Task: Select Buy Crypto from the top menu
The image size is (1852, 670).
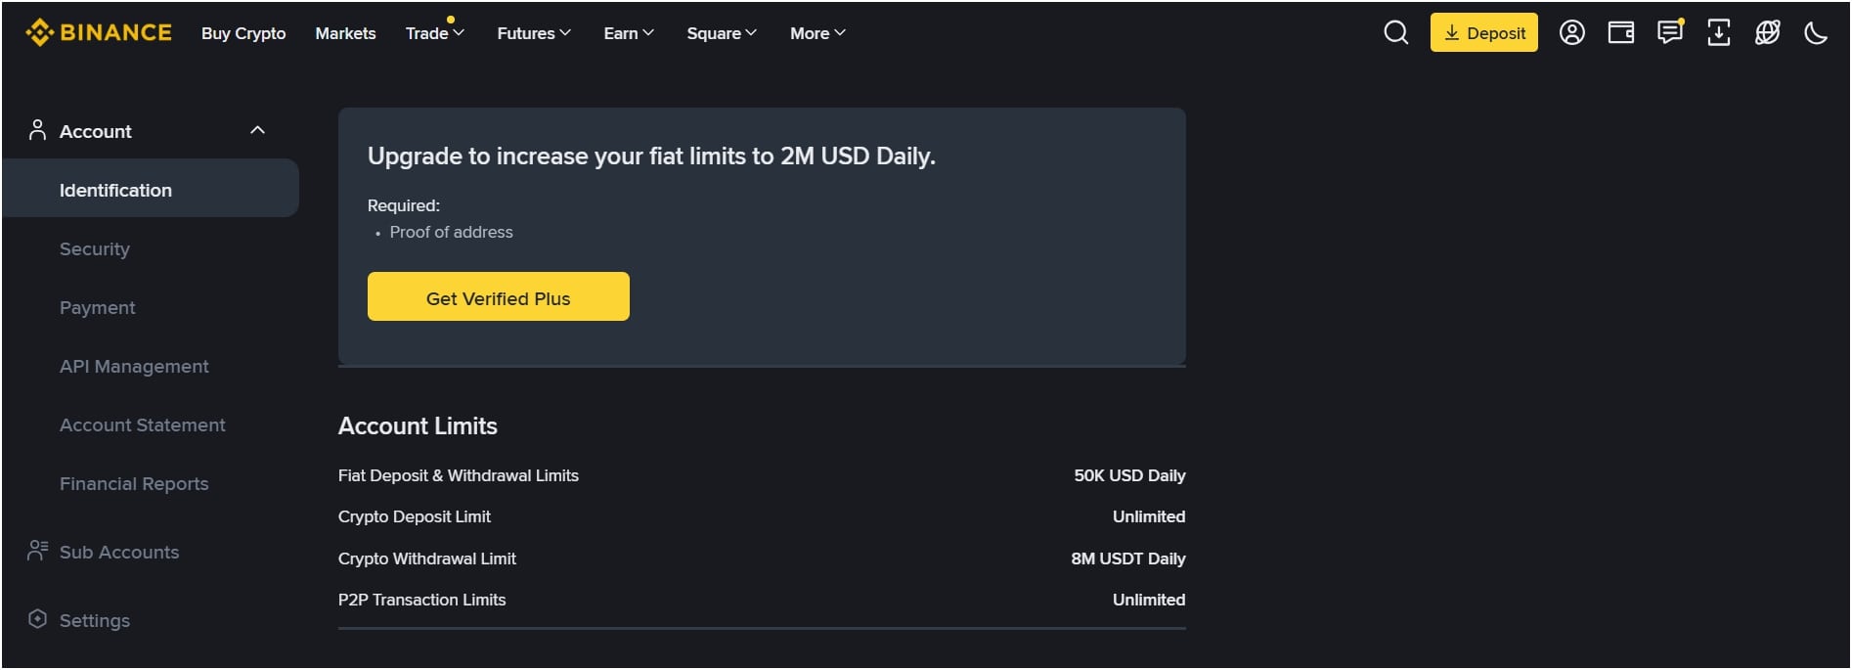Action: click(x=243, y=32)
